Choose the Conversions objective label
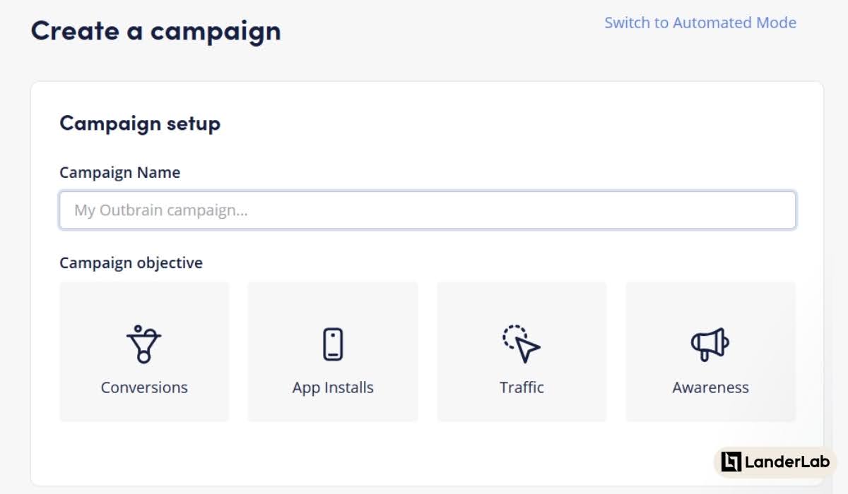The height and width of the screenshot is (494, 848). click(144, 387)
